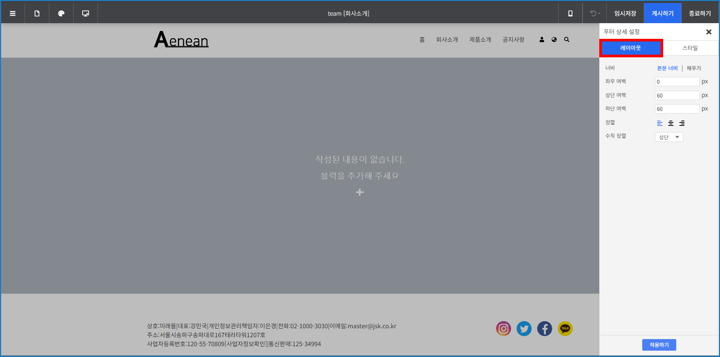Click the 적용하기 button
The width and height of the screenshot is (720, 357).
659,345
